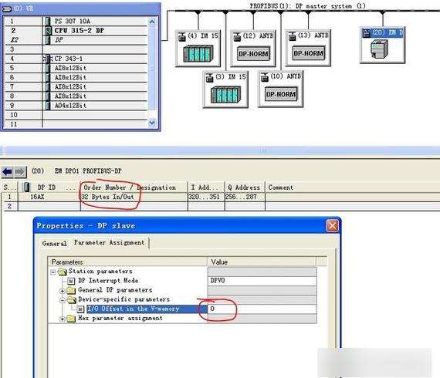The height and width of the screenshot is (378, 440).
Task: Select the (20) EM DP01 slave icon
Action: point(382,46)
